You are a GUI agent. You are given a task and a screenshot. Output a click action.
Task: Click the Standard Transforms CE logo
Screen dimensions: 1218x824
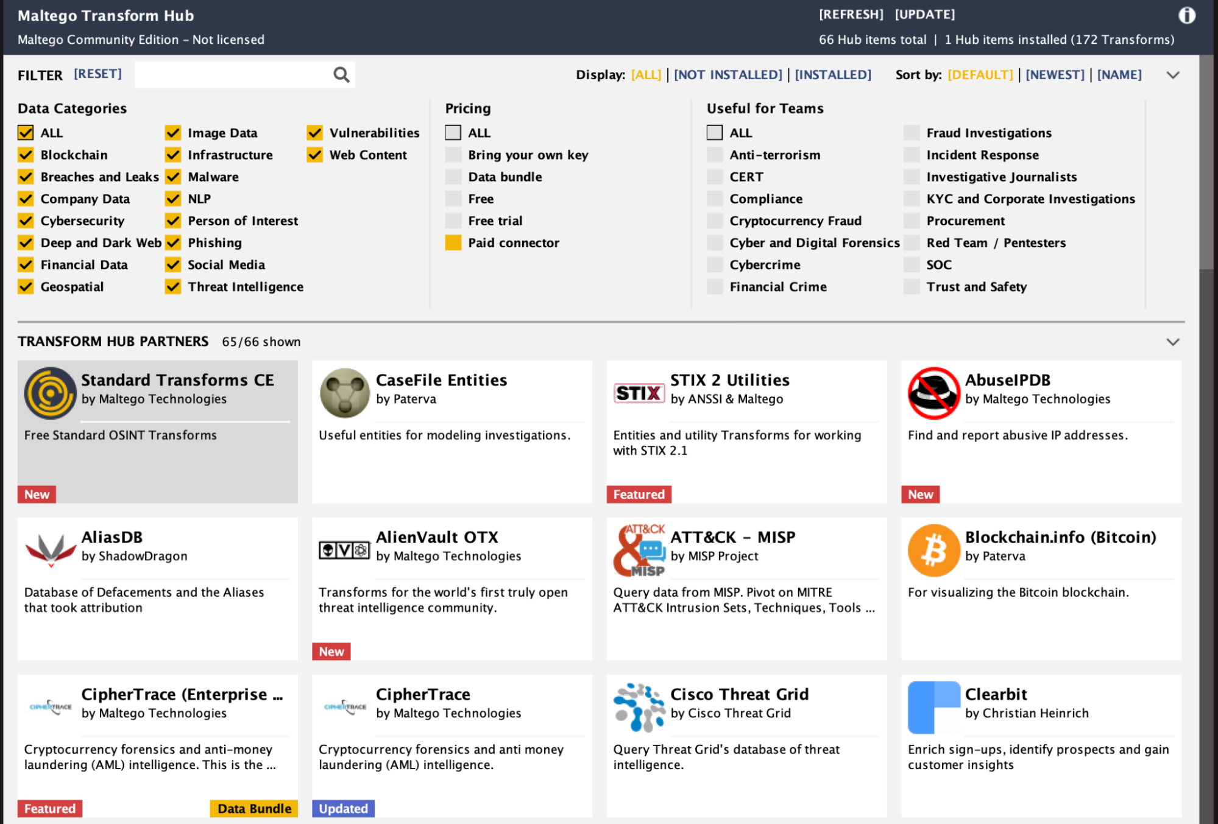click(x=50, y=393)
